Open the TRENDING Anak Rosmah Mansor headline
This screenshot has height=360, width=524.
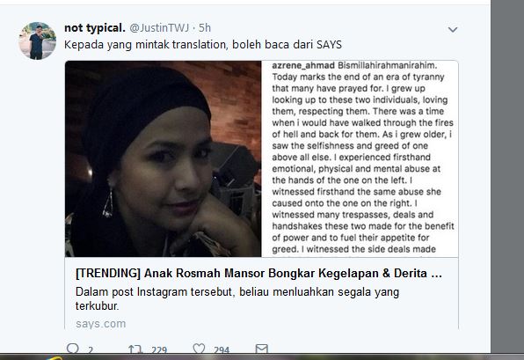point(258,274)
